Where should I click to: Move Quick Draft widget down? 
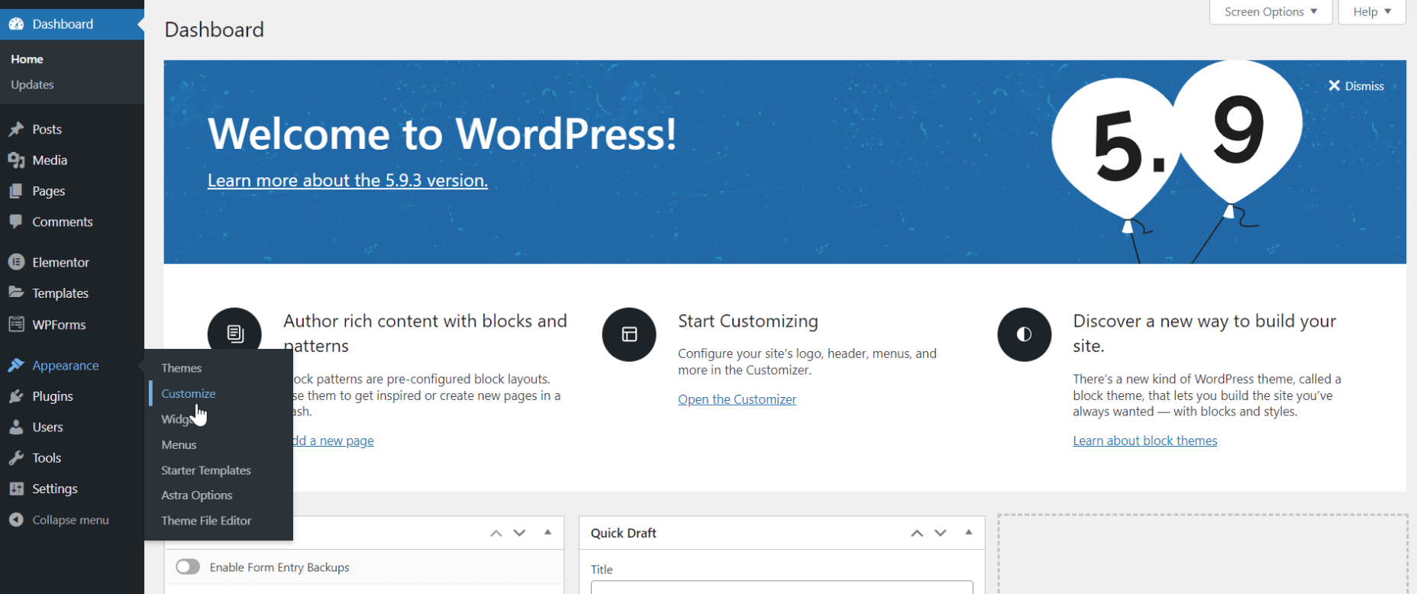pos(941,533)
